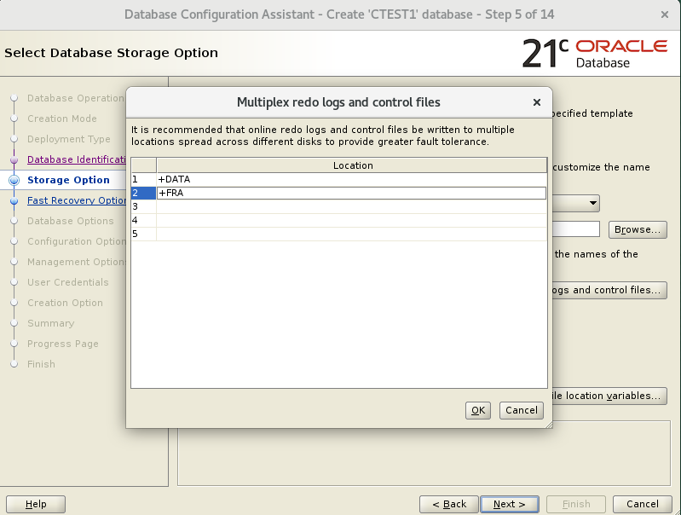Click the Creation Mode step label

61,119
